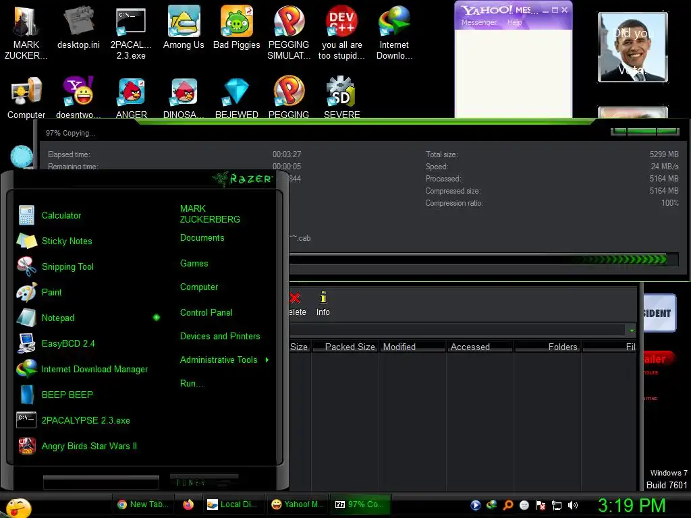Launch 2PACAL... 2.3.exe desktop shortcut
Viewport: 691px width, 518px height.
pos(131,32)
